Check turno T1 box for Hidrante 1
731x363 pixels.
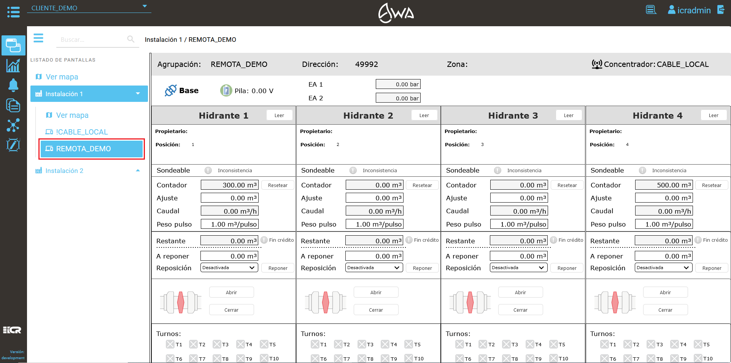[170, 344]
